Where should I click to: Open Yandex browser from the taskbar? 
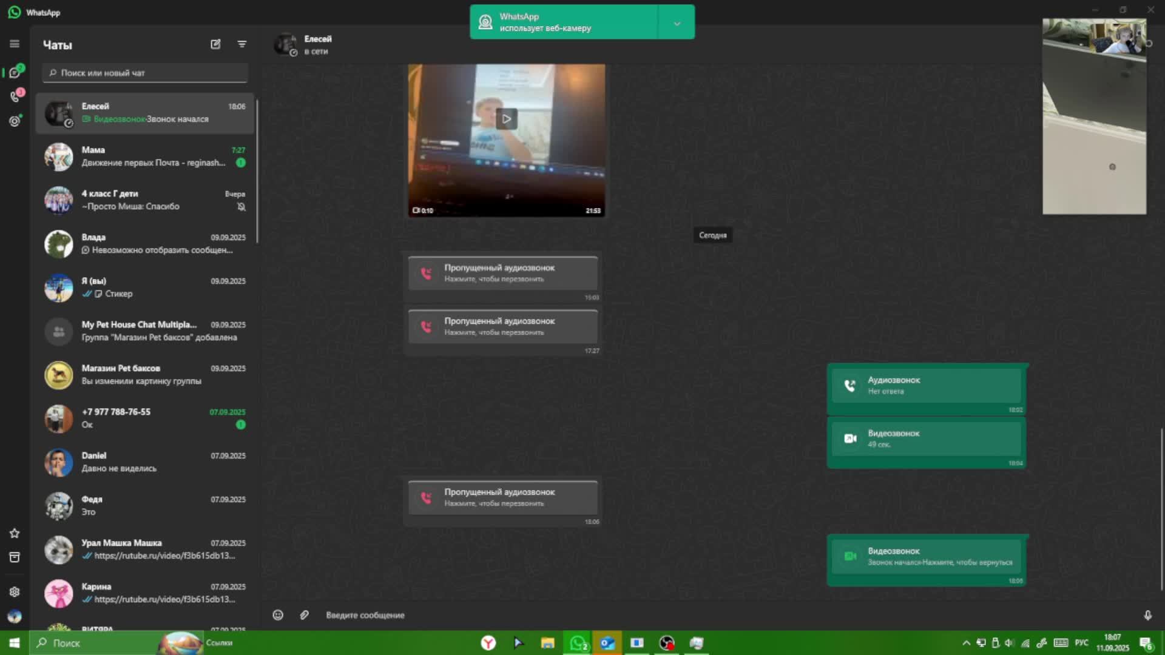click(x=488, y=643)
